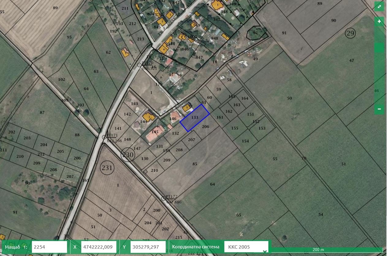Click the 200 m scale bar
This screenshot has height=256, width=387.
click(x=319, y=250)
